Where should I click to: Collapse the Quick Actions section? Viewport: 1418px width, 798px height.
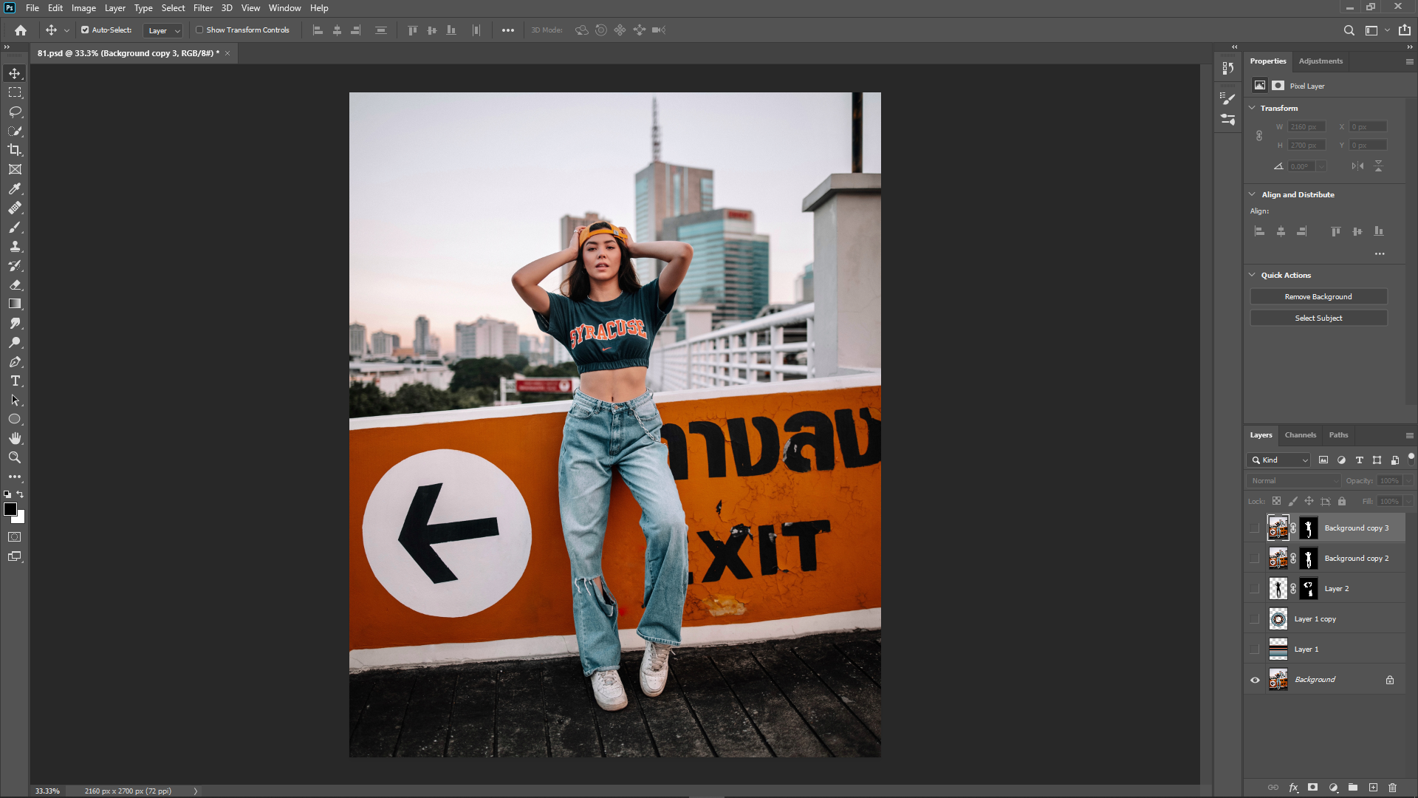1253,275
